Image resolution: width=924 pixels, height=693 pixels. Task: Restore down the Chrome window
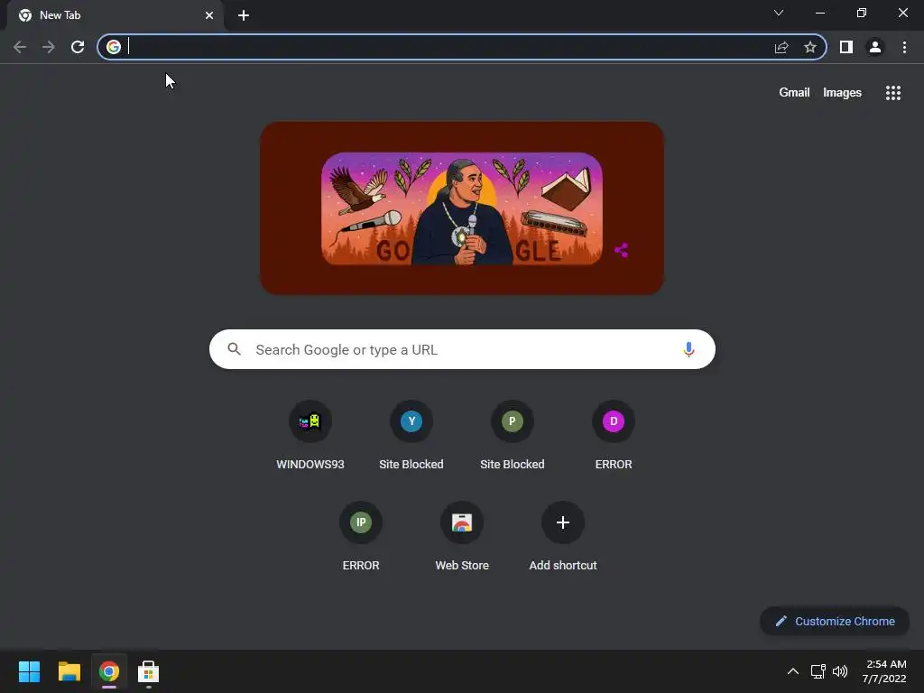[862, 13]
